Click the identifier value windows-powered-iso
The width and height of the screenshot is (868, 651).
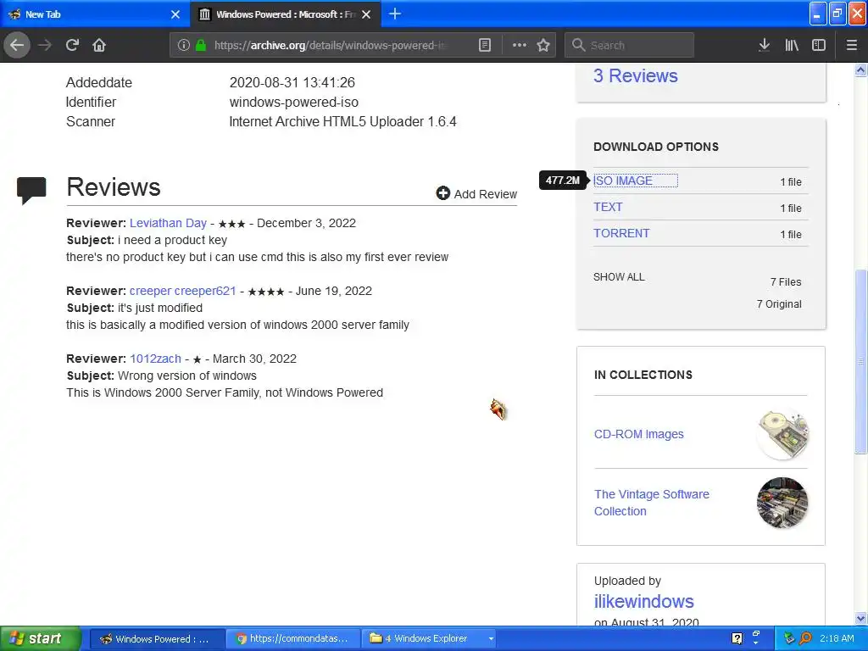[294, 102]
